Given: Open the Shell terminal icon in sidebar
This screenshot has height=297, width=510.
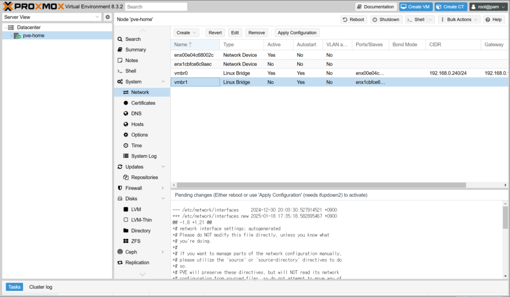Looking at the screenshot, I should [x=120, y=71].
